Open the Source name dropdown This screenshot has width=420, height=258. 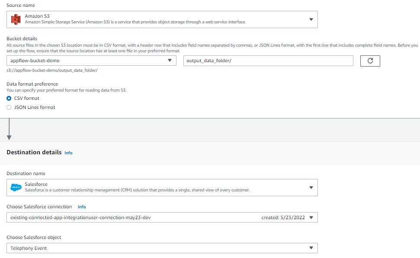[311, 19]
